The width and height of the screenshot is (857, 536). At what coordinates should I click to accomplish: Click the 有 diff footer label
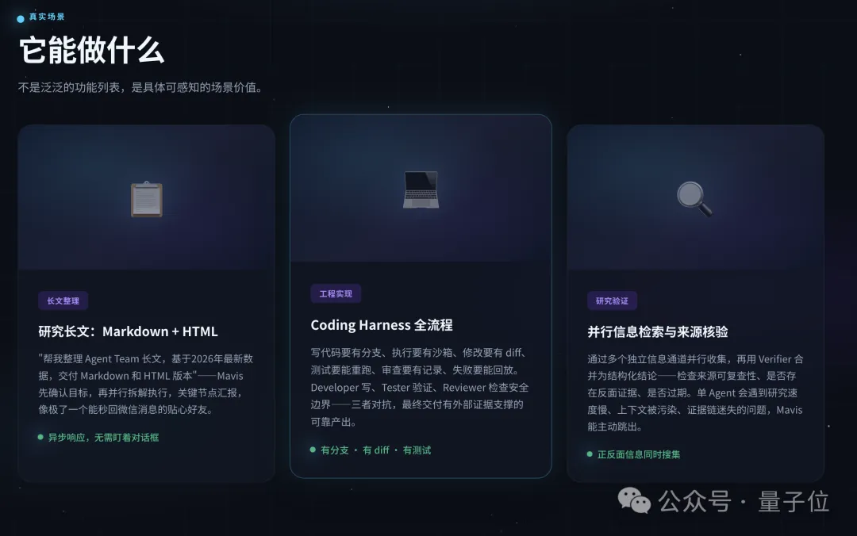(376, 450)
